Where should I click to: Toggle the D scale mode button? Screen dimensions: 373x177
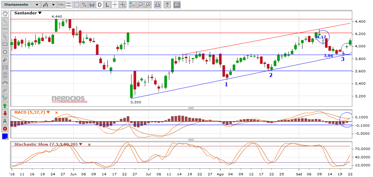coord(100,5)
